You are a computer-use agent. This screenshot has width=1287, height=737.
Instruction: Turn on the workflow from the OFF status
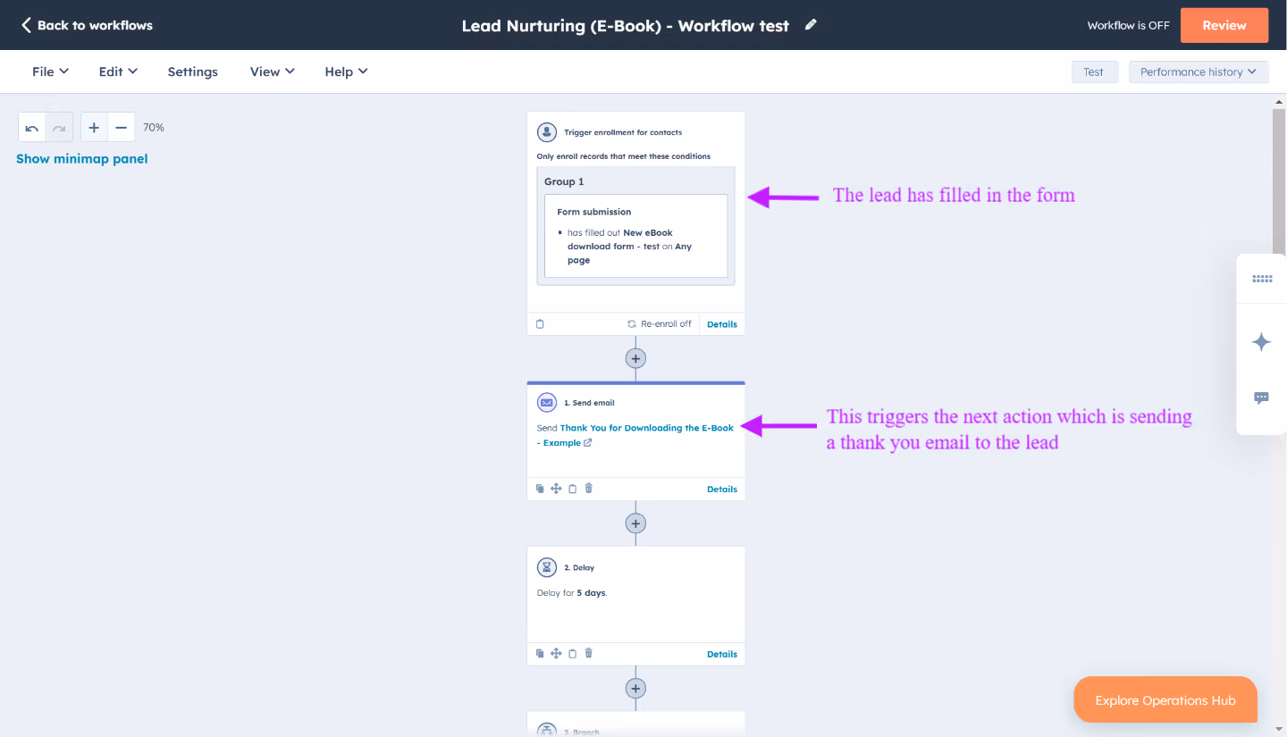coord(1128,25)
